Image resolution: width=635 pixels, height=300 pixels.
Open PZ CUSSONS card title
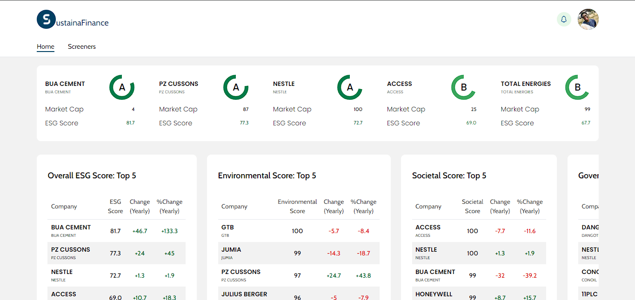[x=179, y=84]
